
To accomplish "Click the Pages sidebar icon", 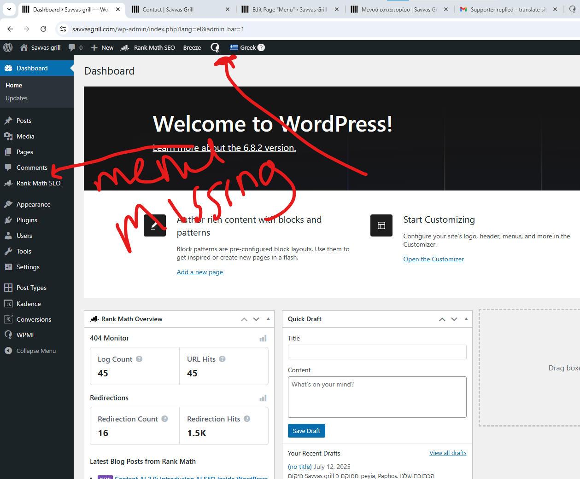I will click(x=8, y=152).
